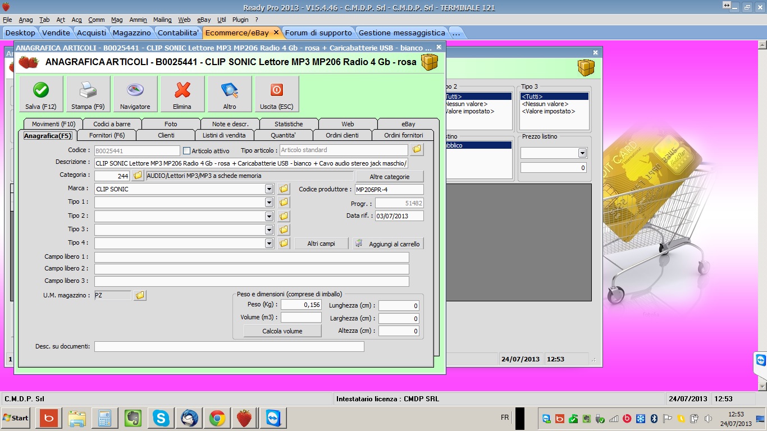This screenshot has width=767, height=431.
Task: Delete the article with Elimina
Action: (182, 94)
